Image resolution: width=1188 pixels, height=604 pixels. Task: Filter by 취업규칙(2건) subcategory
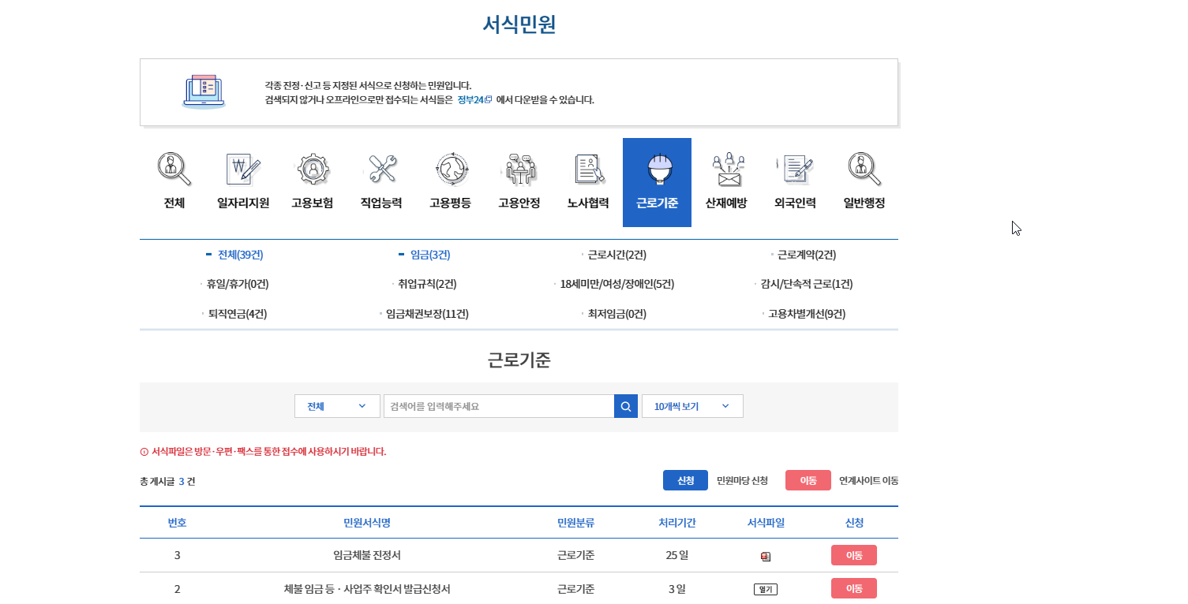427,284
